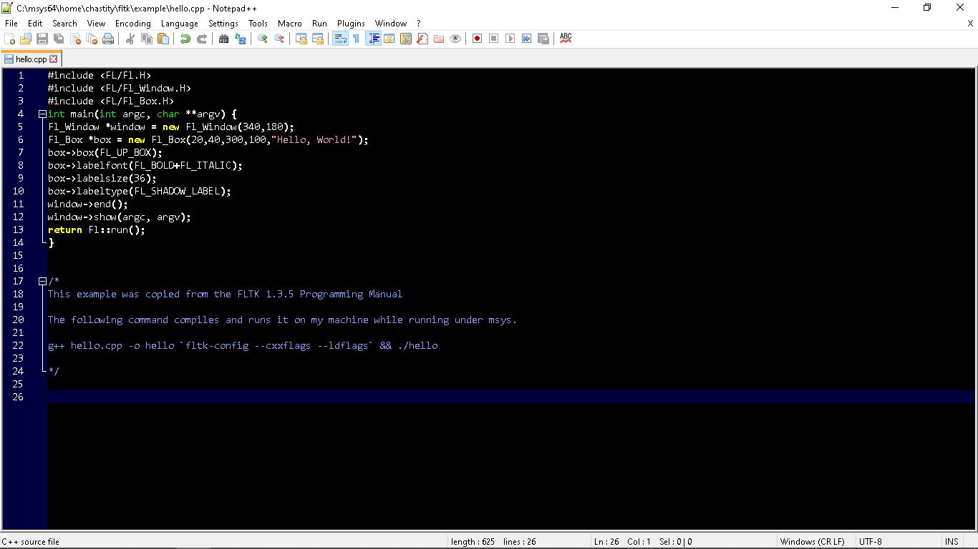Start recording a macro
The height and width of the screenshot is (549, 978).
pos(476,38)
